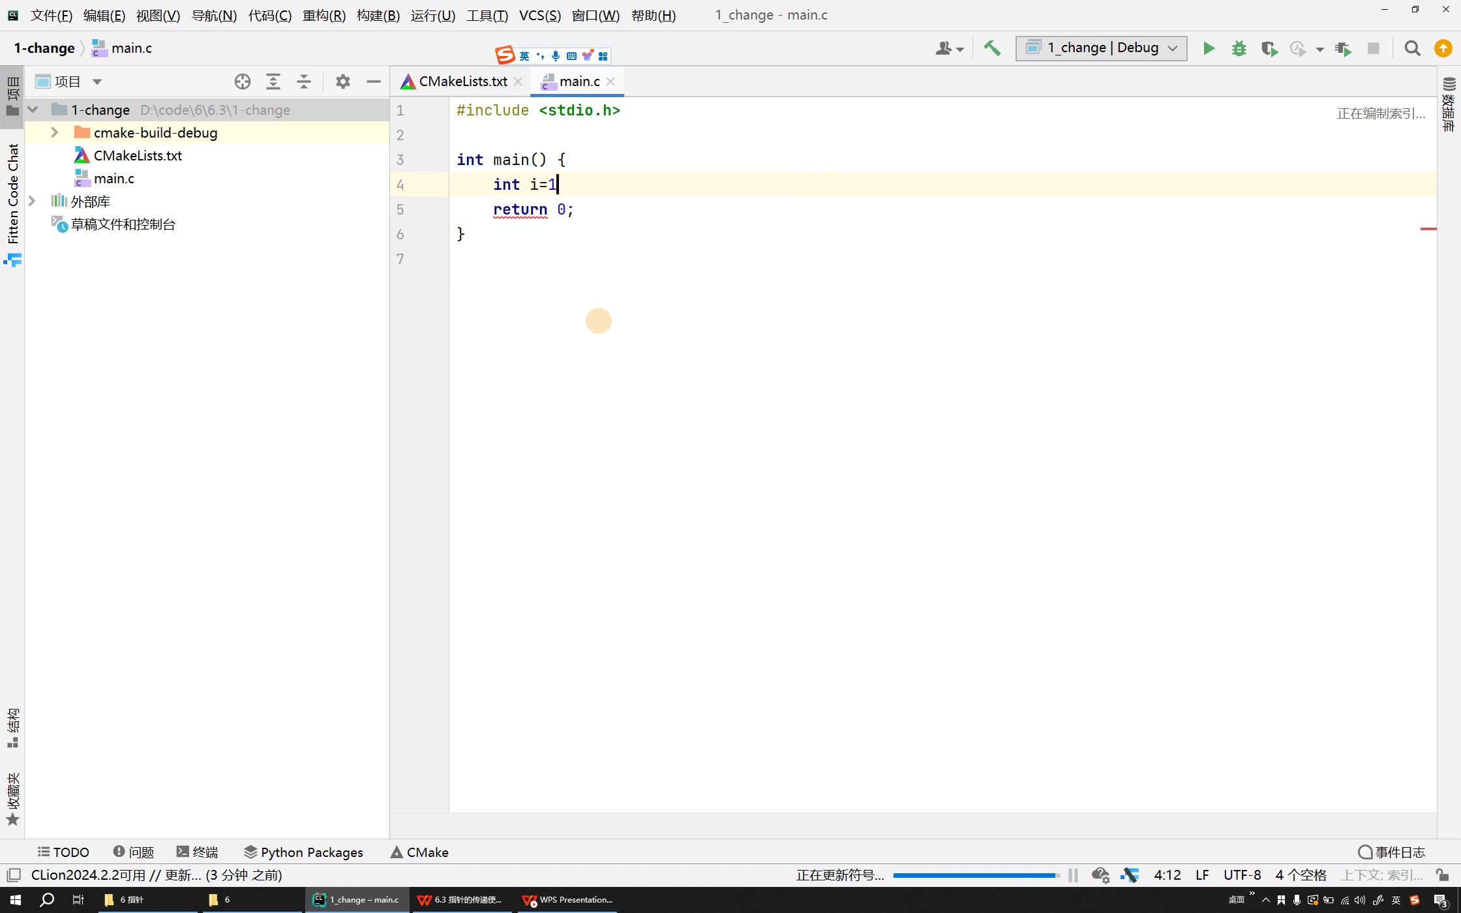Collapse all project tree nodes

point(304,82)
